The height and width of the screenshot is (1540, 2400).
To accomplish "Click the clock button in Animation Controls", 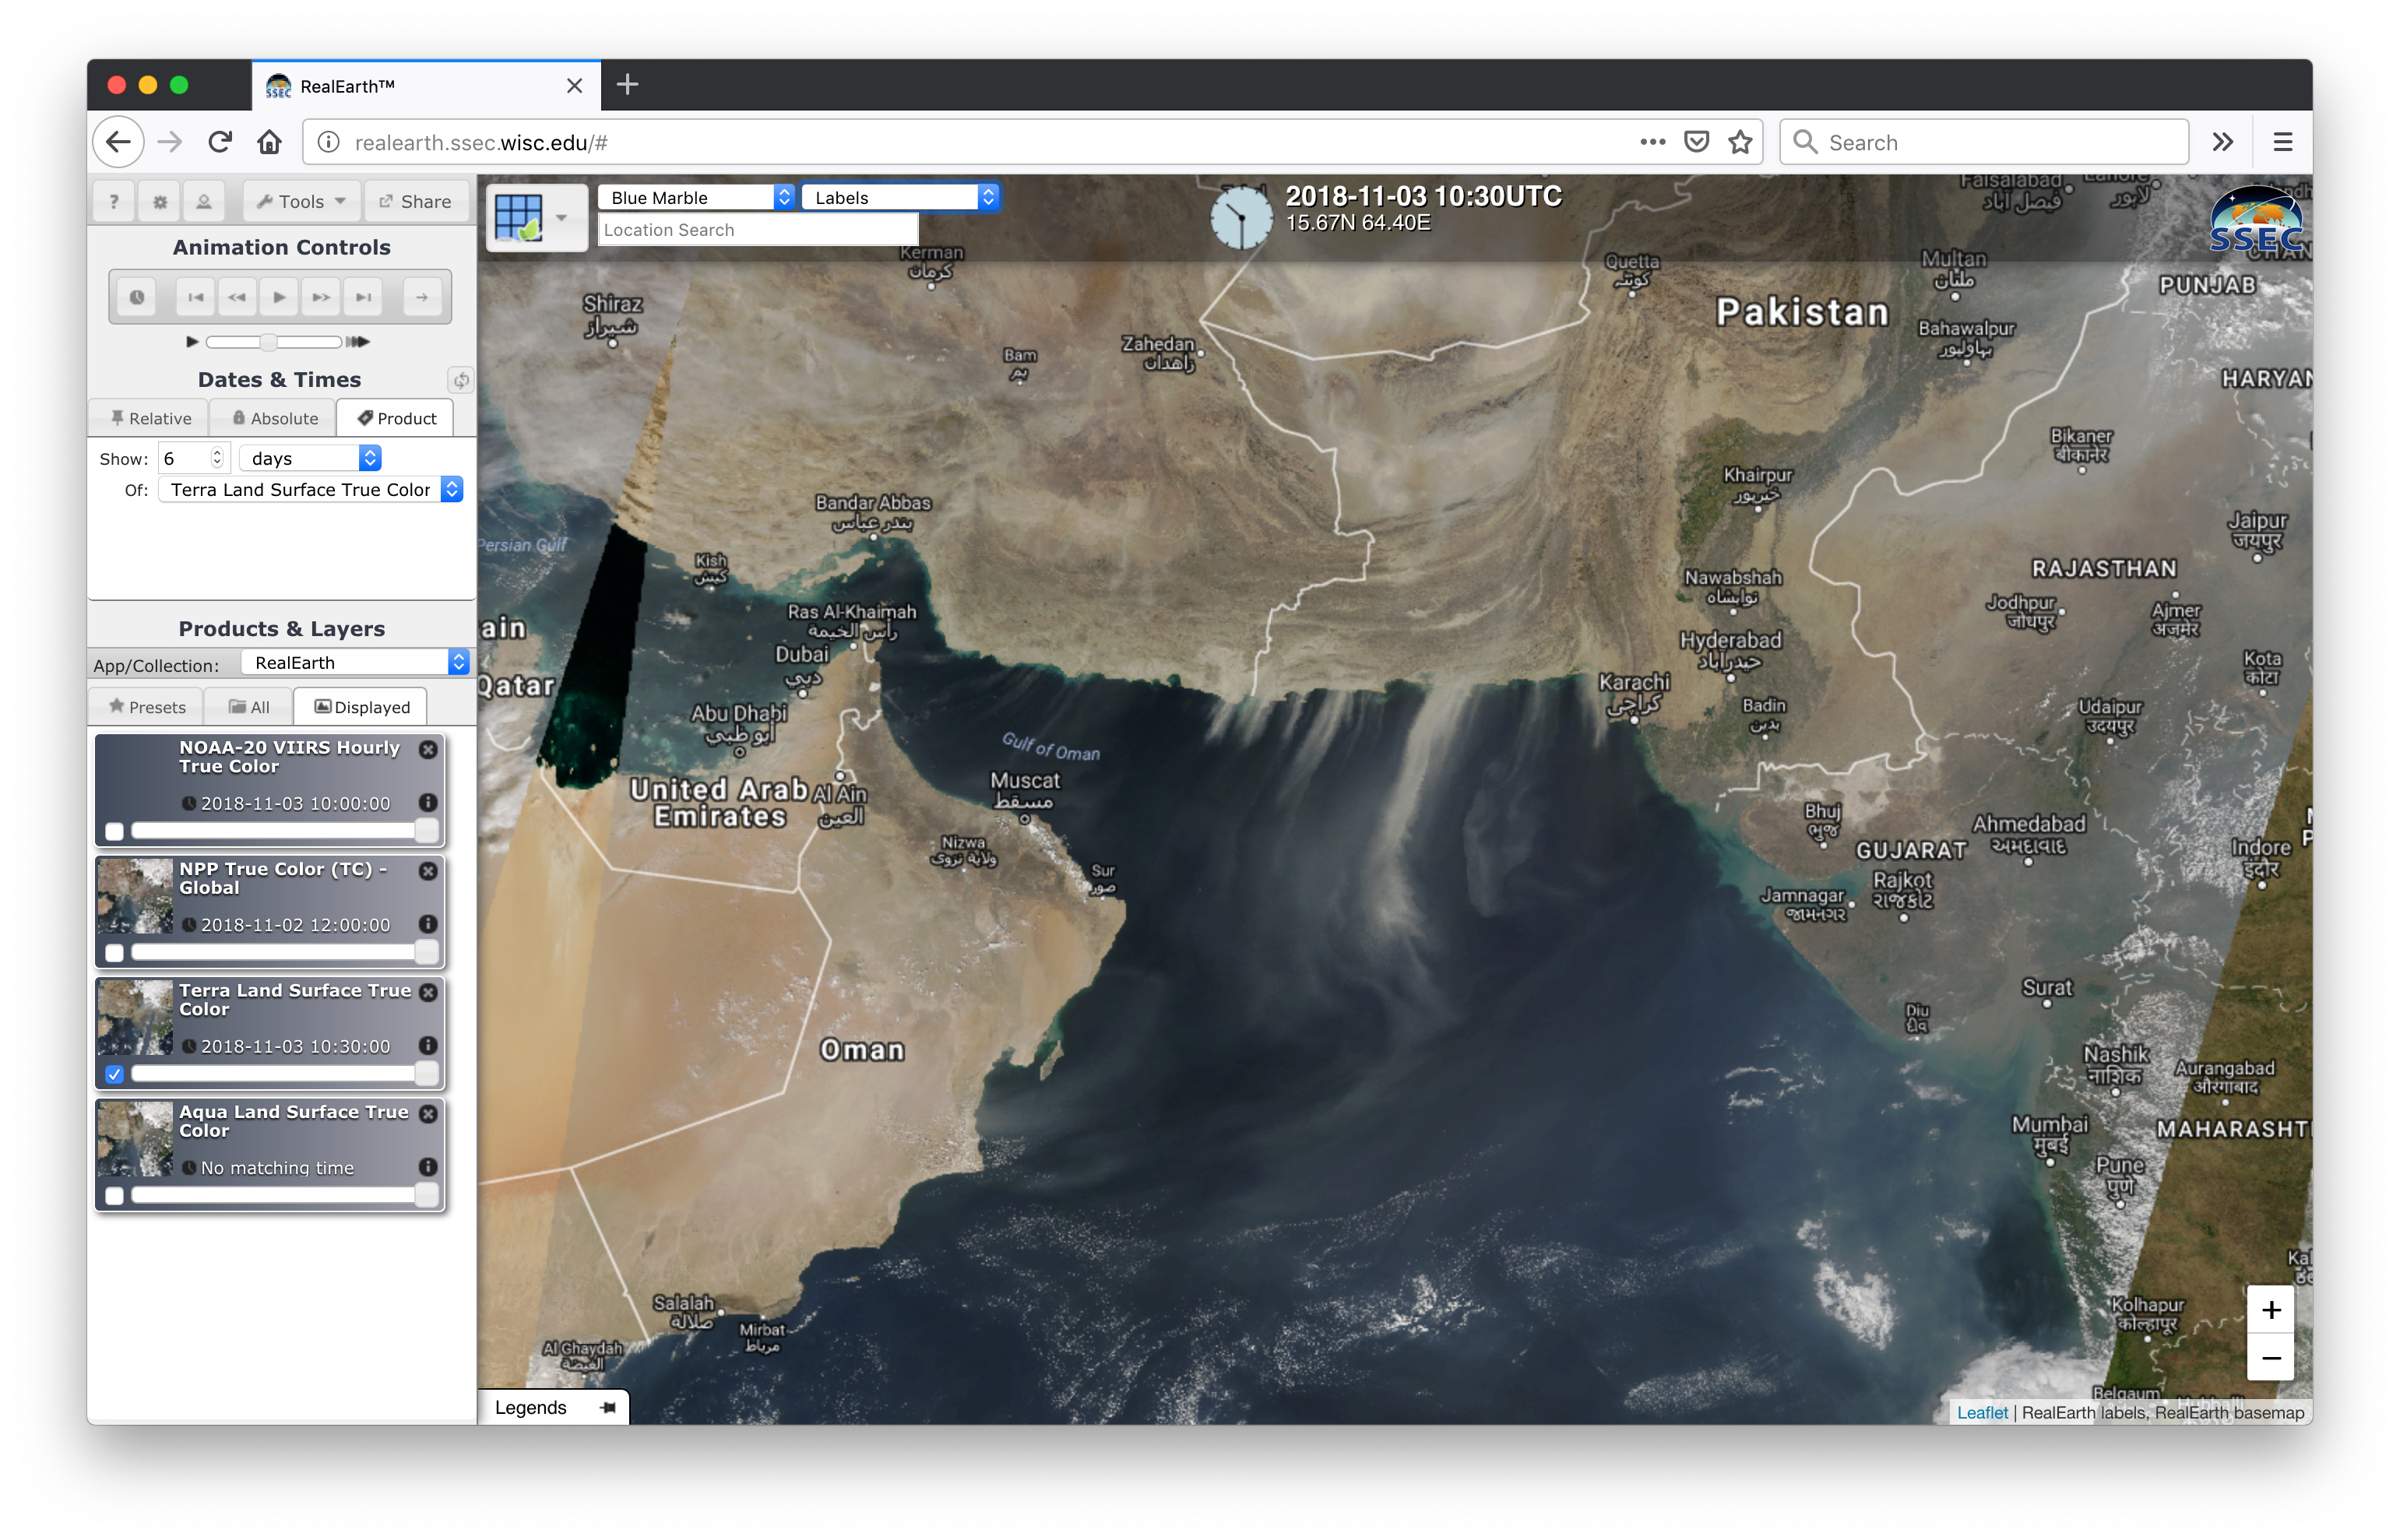I will tap(137, 297).
